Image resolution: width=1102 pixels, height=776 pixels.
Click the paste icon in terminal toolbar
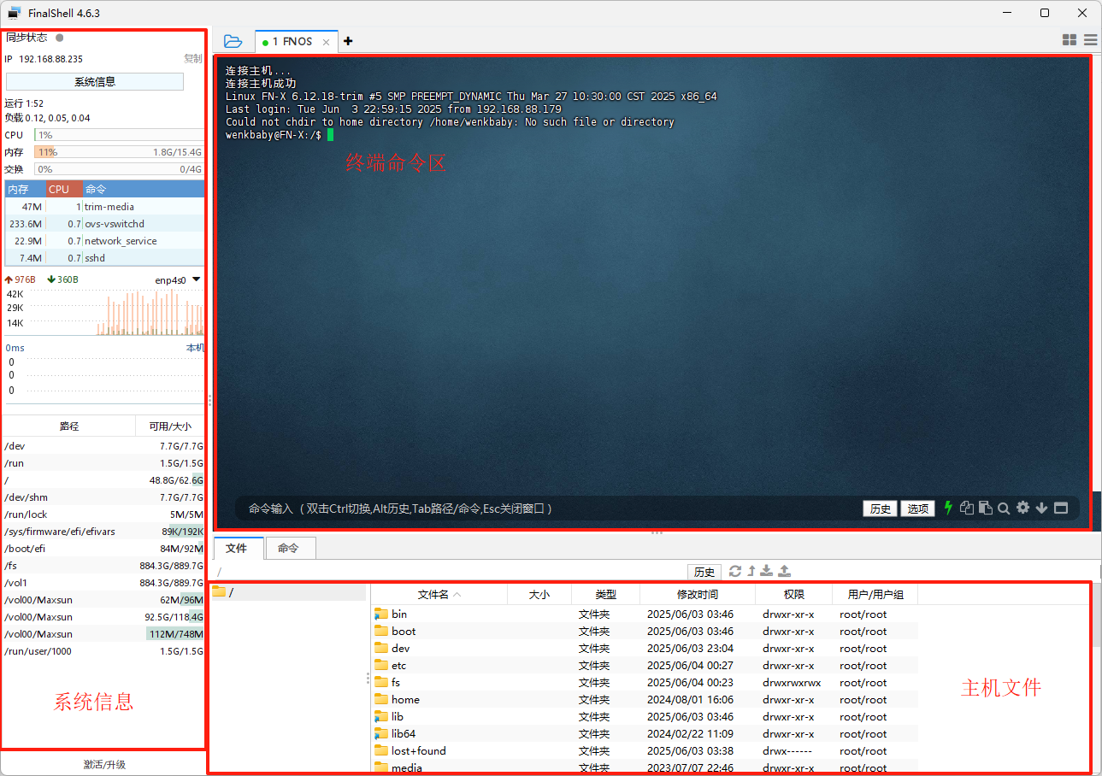986,508
